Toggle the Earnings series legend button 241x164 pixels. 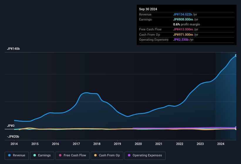click(42, 156)
